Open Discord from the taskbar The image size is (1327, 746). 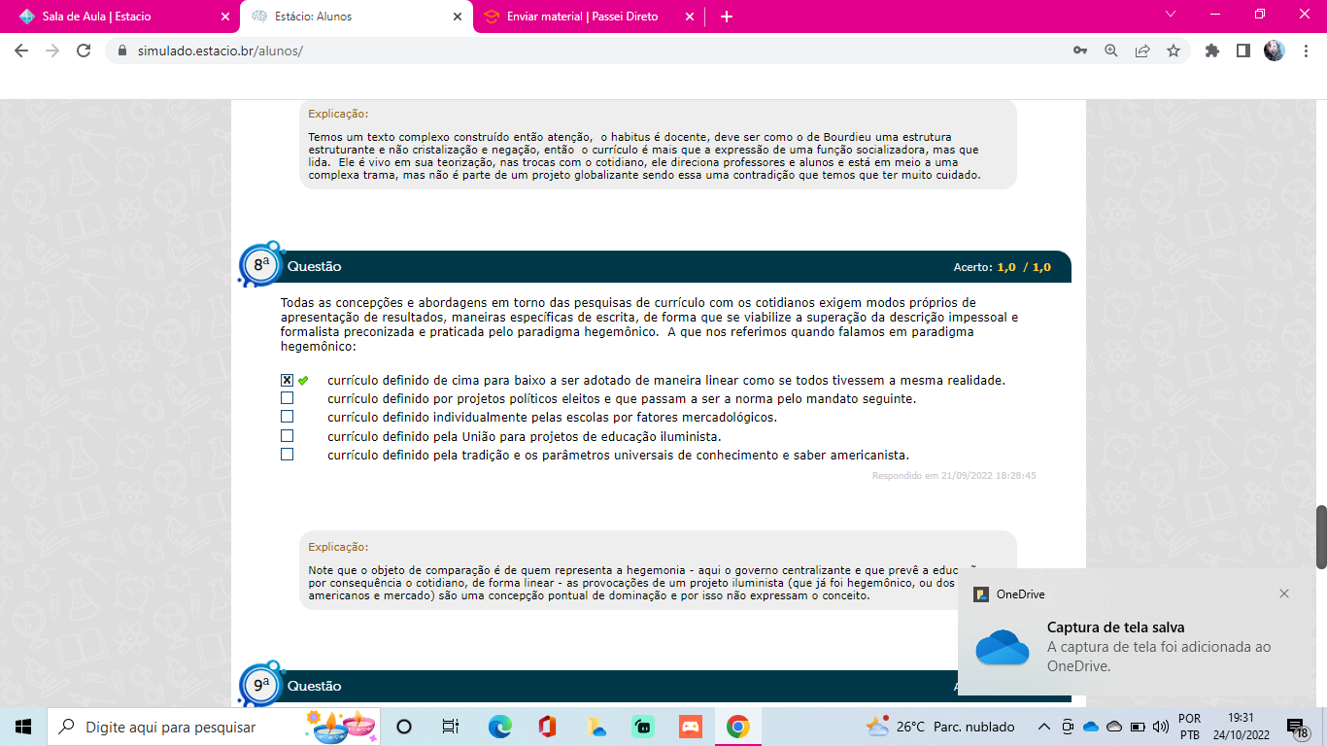pyautogui.click(x=691, y=727)
